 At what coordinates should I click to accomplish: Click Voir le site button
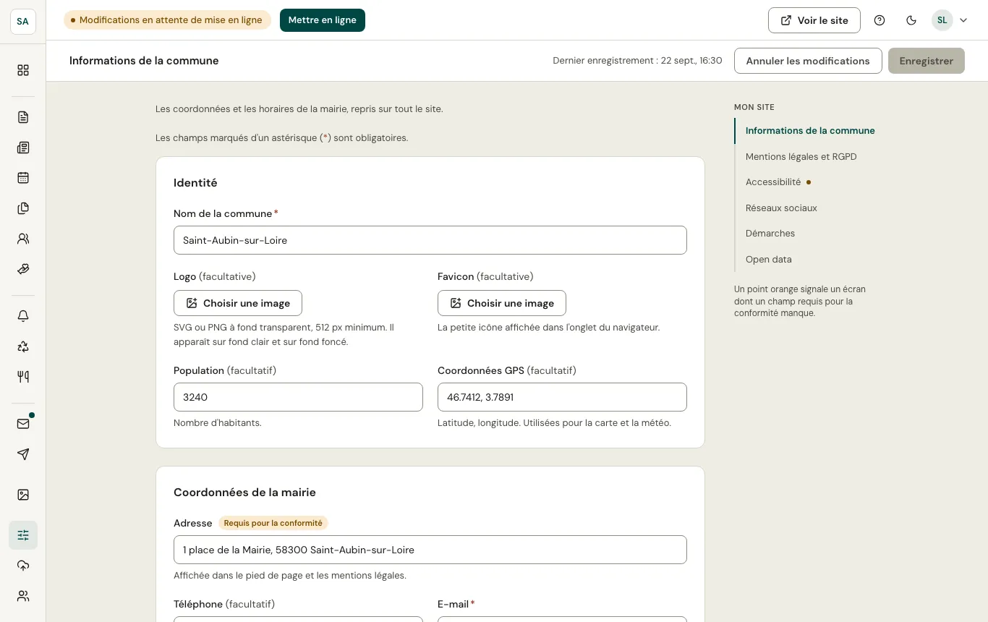point(814,20)
